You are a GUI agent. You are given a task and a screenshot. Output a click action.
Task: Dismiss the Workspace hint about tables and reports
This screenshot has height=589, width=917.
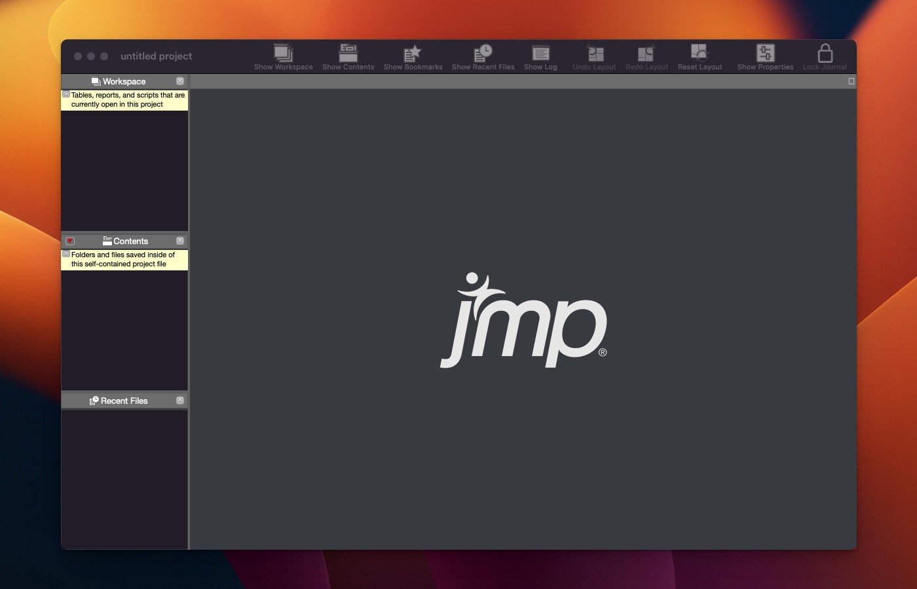[66, 94]
